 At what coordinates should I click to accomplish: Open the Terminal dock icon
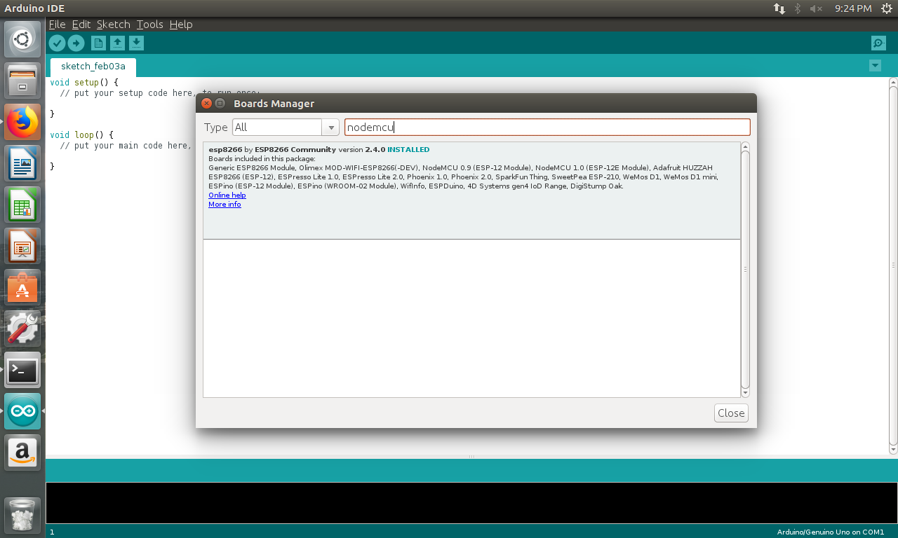(22, 370)
